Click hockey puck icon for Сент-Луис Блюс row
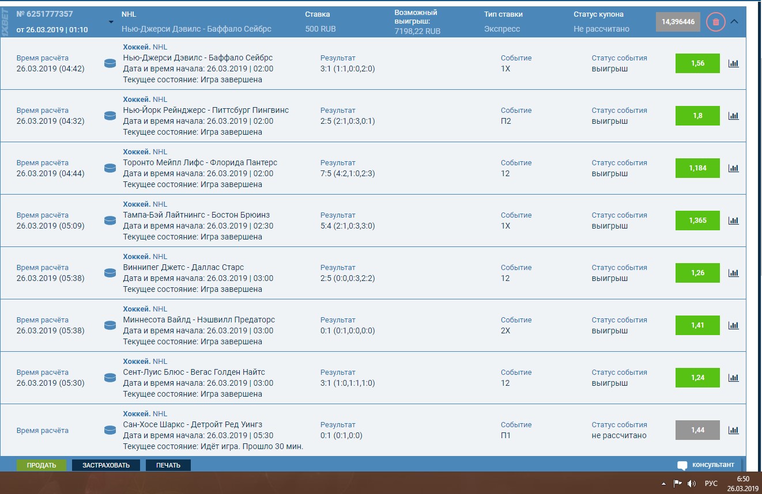The height and width of the screenshot is (494, 762). pos(110,378)
